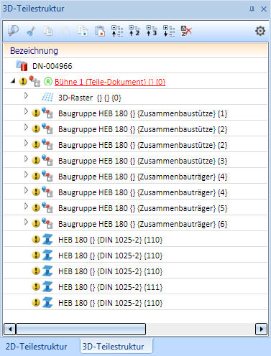The height and width of the screenshot is (356, 271).
Task: Click the copy icon with blue dot
Action: coord(83,31)
